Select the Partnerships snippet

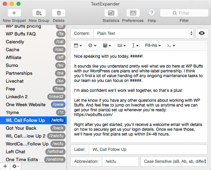(33, 73)
